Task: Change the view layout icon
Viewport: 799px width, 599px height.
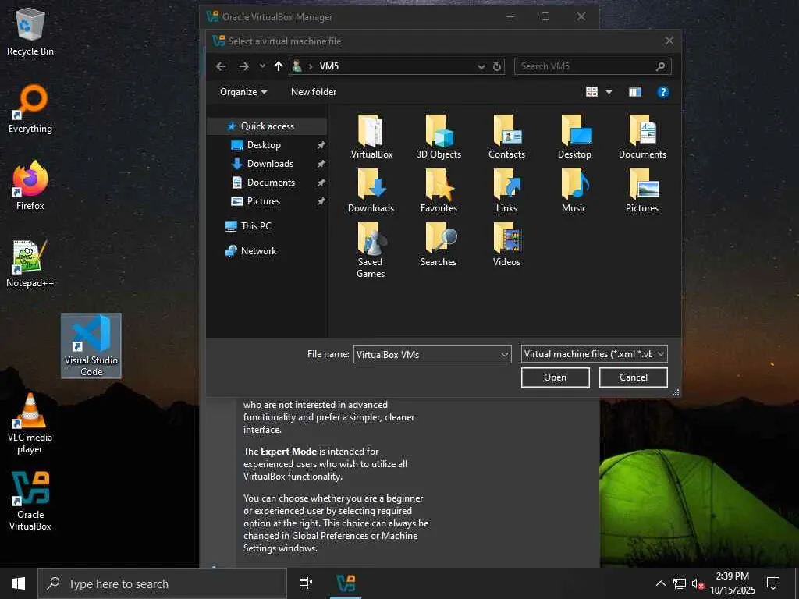Action: (x=591, y=92)
